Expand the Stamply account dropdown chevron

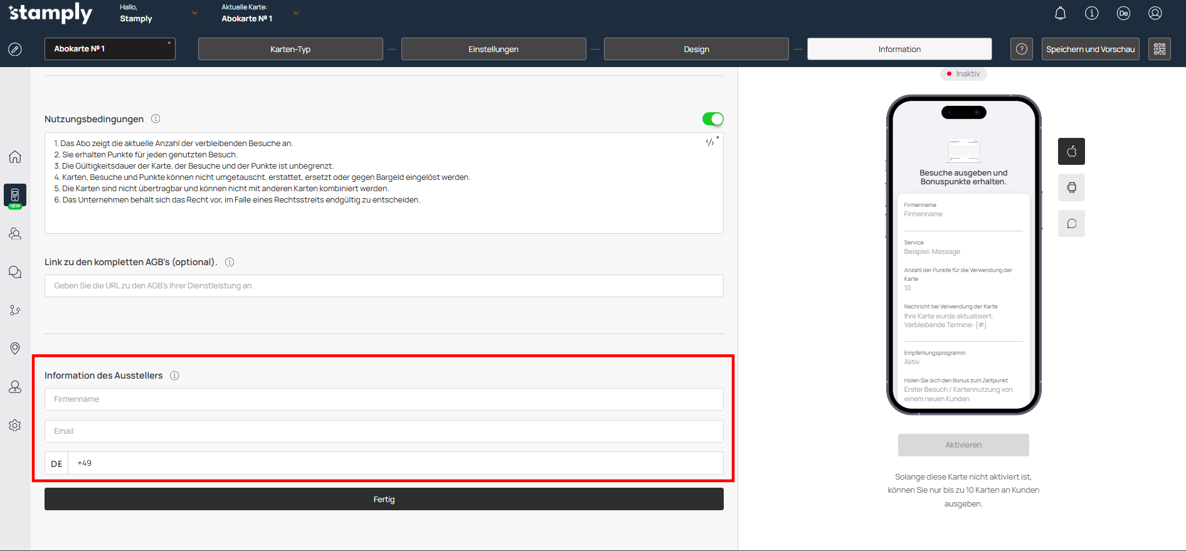pos(194,13)
